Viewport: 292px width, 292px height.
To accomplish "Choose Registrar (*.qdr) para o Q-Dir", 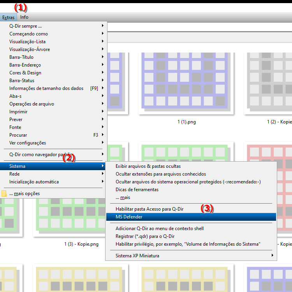I will point(191,236).
